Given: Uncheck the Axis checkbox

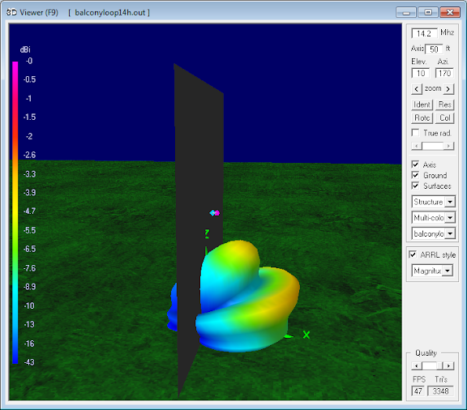Looking at the screenshot, I should [415, 164].
